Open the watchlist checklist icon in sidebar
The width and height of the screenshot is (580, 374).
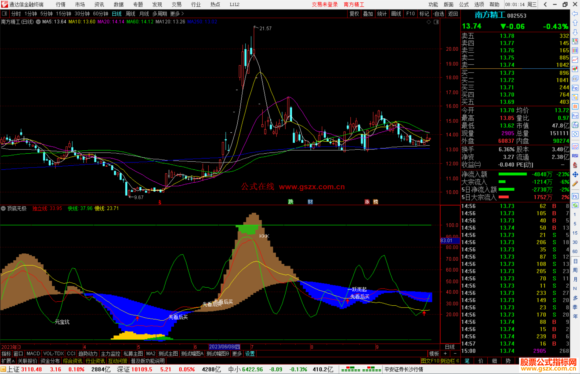(x=575, y=41)
